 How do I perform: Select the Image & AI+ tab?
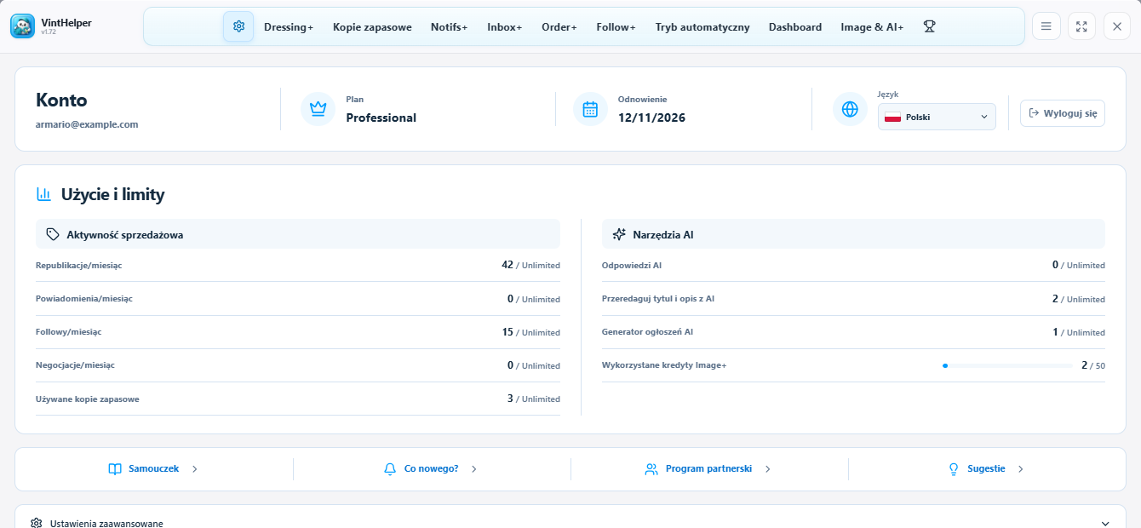(872, 26)
